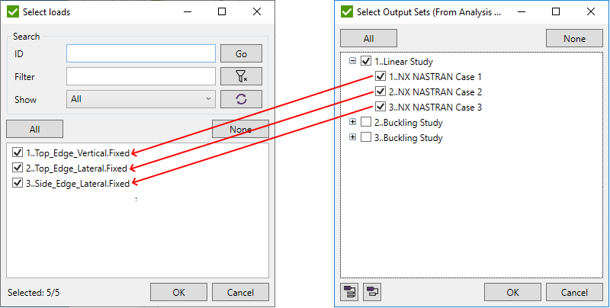610x308 pixels.
Task: Close the Select loads dialog
Action: coord(257,12)
